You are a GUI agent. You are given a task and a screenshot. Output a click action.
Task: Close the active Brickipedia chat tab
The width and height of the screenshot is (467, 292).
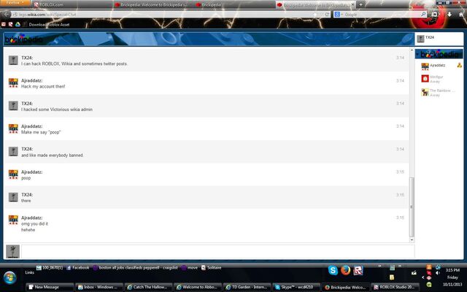[x=353, y=4]
